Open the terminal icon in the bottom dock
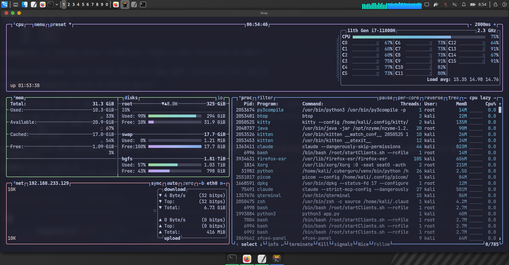Viewport: 509px width, 265px height. pos(232,259)
